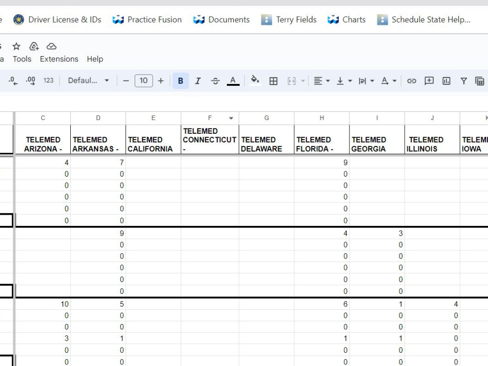Select column C header
This screenshot has height=366, width=488.
point(43,118)
